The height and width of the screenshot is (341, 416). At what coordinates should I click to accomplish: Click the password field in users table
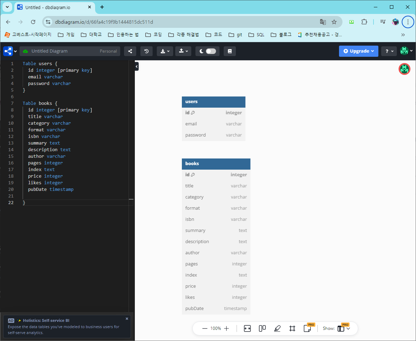pyautogui.click(x=214, y=135)
